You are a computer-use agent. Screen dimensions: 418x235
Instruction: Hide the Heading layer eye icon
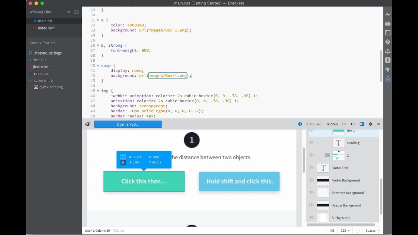tap(311, 143)
